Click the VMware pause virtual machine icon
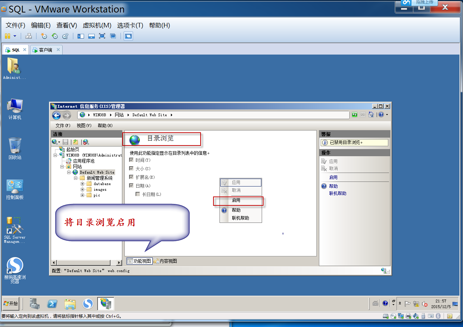The height and width of the screenshot is (327, 463). (8, 36)
